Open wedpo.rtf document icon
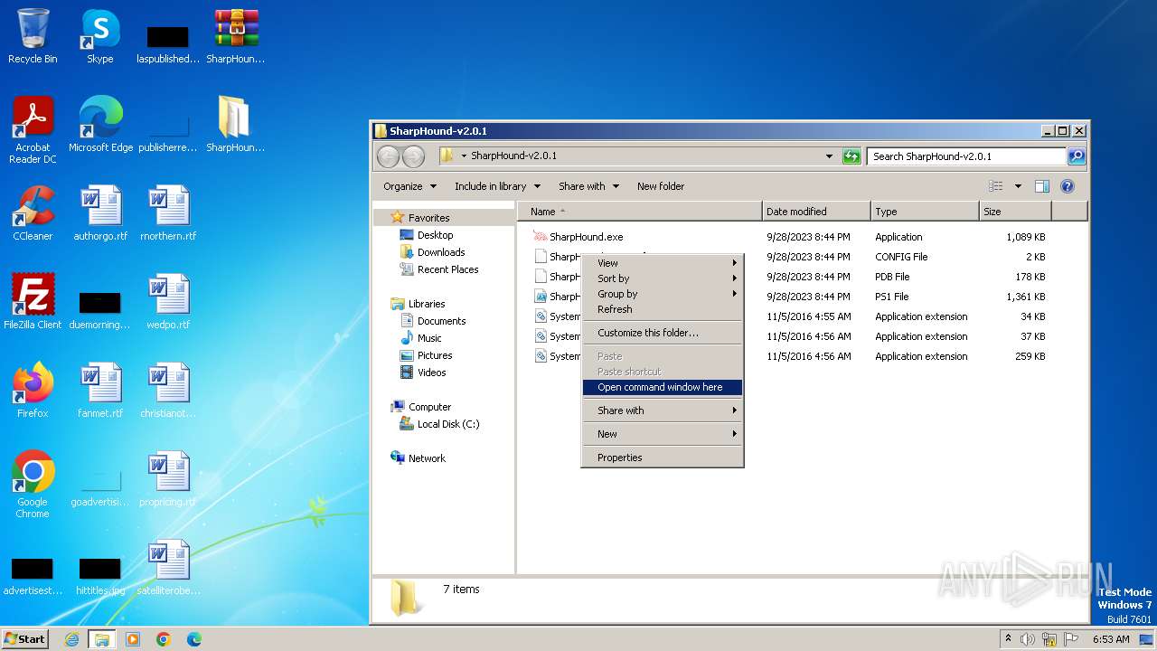This screenshot has width=1157, height=651. (168, 302)
